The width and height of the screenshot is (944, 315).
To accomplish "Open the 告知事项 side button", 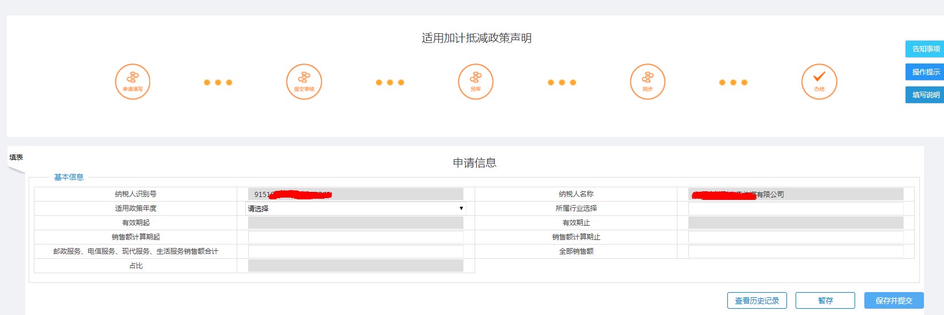I will coord(925,49).
